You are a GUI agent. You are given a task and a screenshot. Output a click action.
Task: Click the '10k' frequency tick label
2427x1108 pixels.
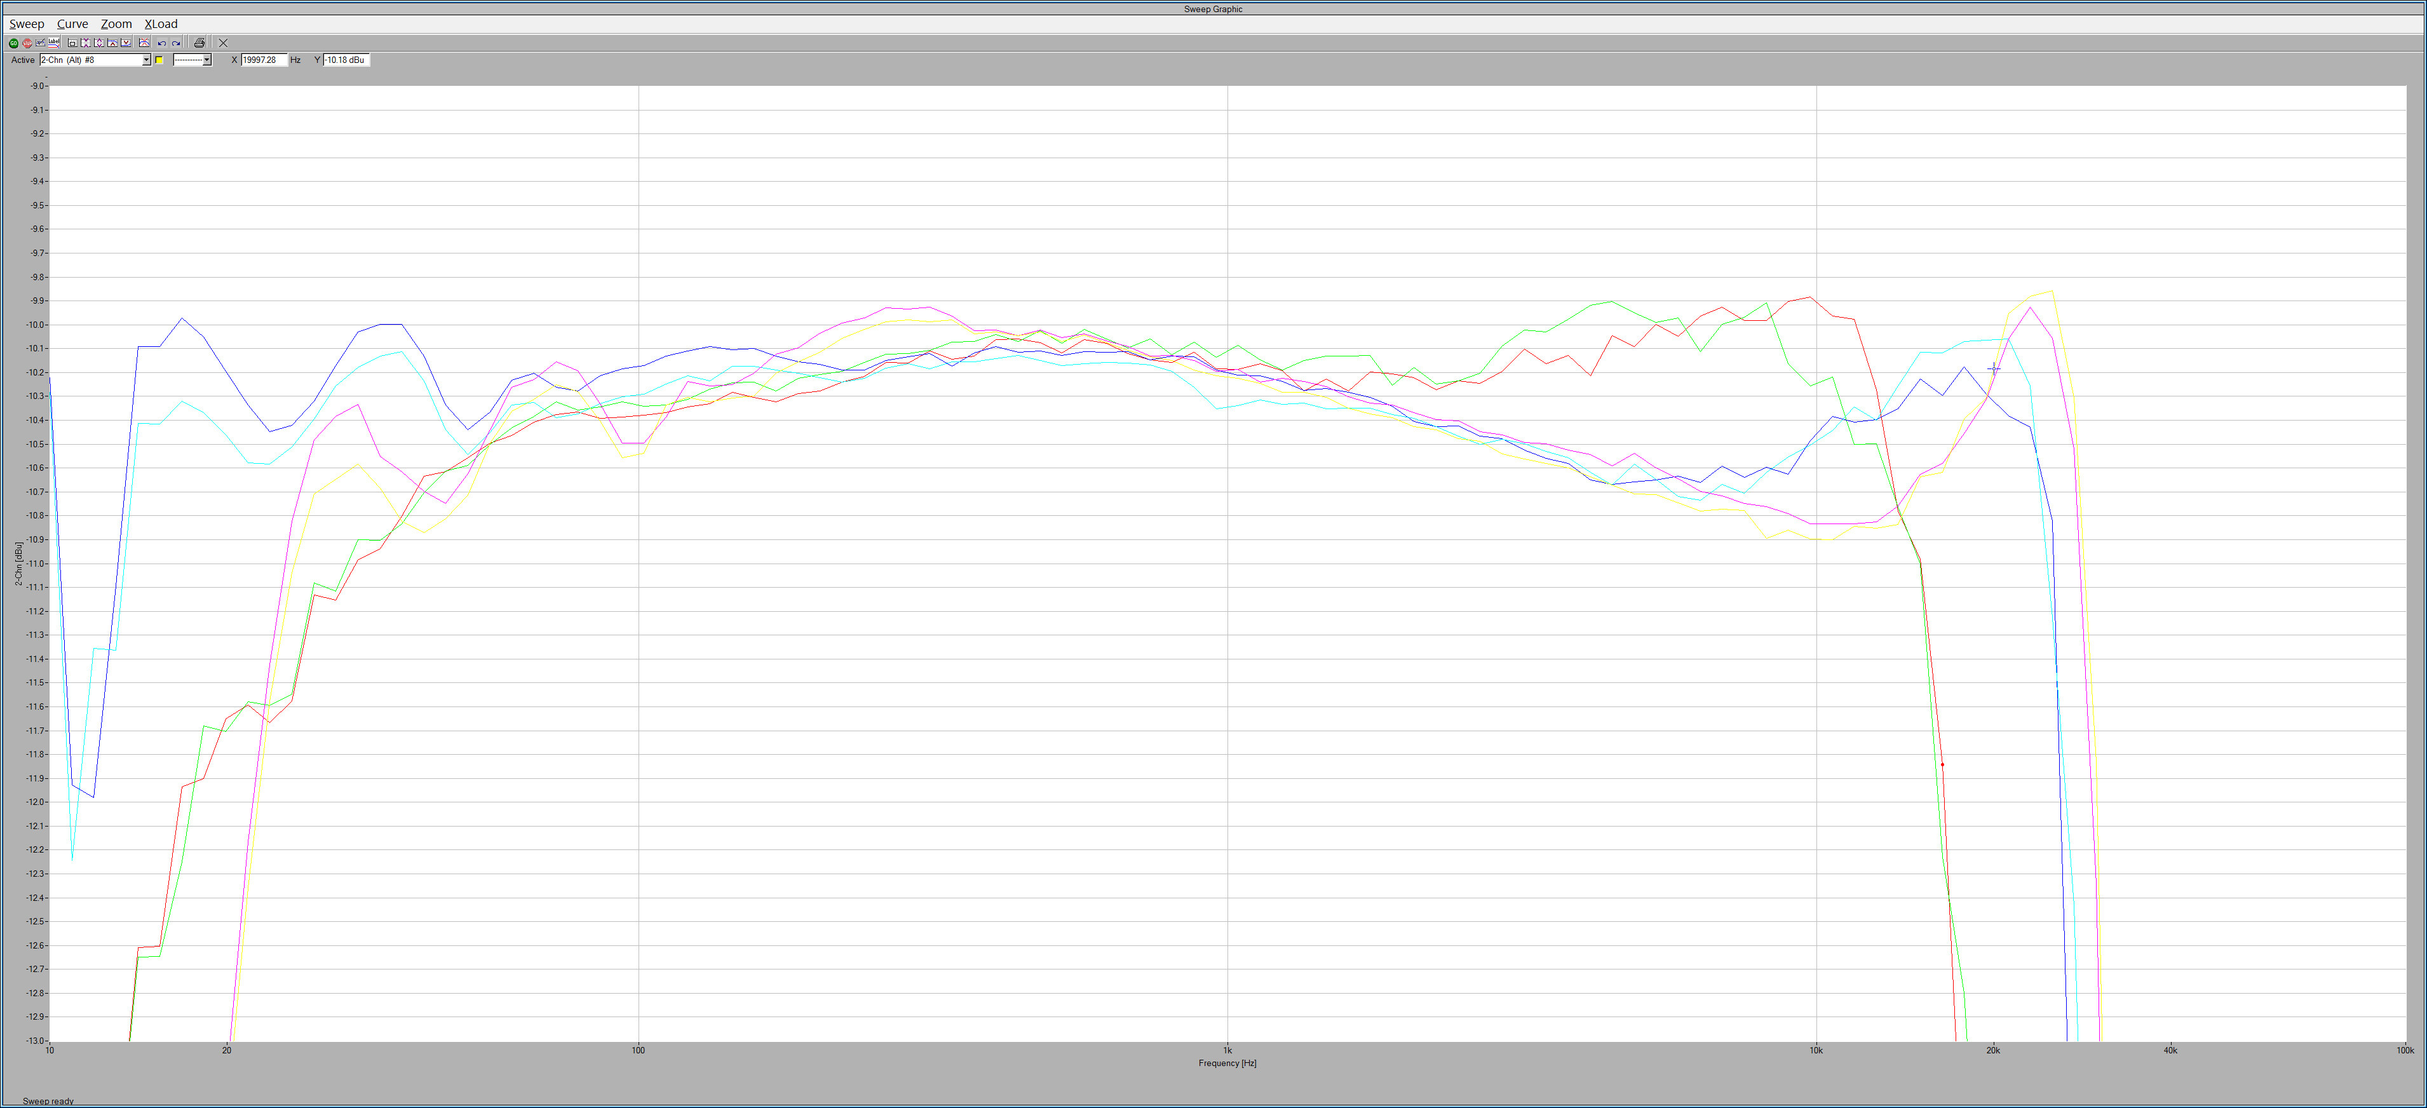coord(1816,1050)
